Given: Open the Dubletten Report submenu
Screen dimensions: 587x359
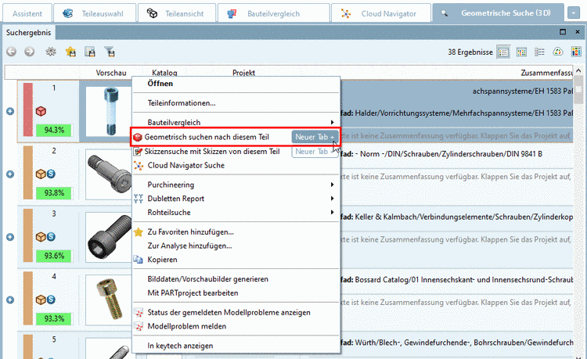Looking at the screenshot, I should 236,198.
